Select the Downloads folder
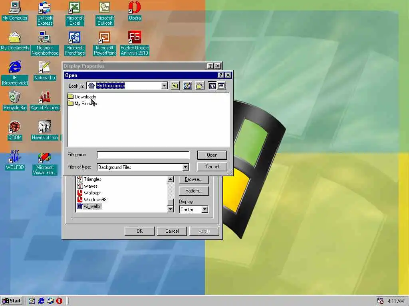The height and width of the screenshot is (306, 409). [82, 96]
